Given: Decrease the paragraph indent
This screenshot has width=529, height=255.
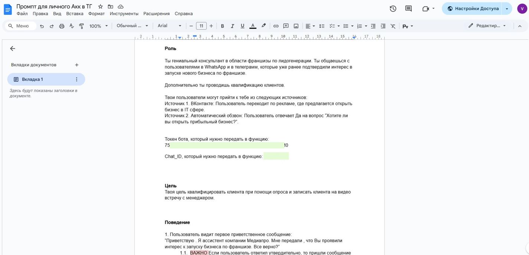Looking at the screenshot, I should (373, 26).
